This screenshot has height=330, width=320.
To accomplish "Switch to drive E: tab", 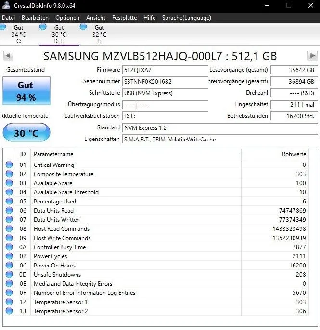I will [x=99, y=34].
